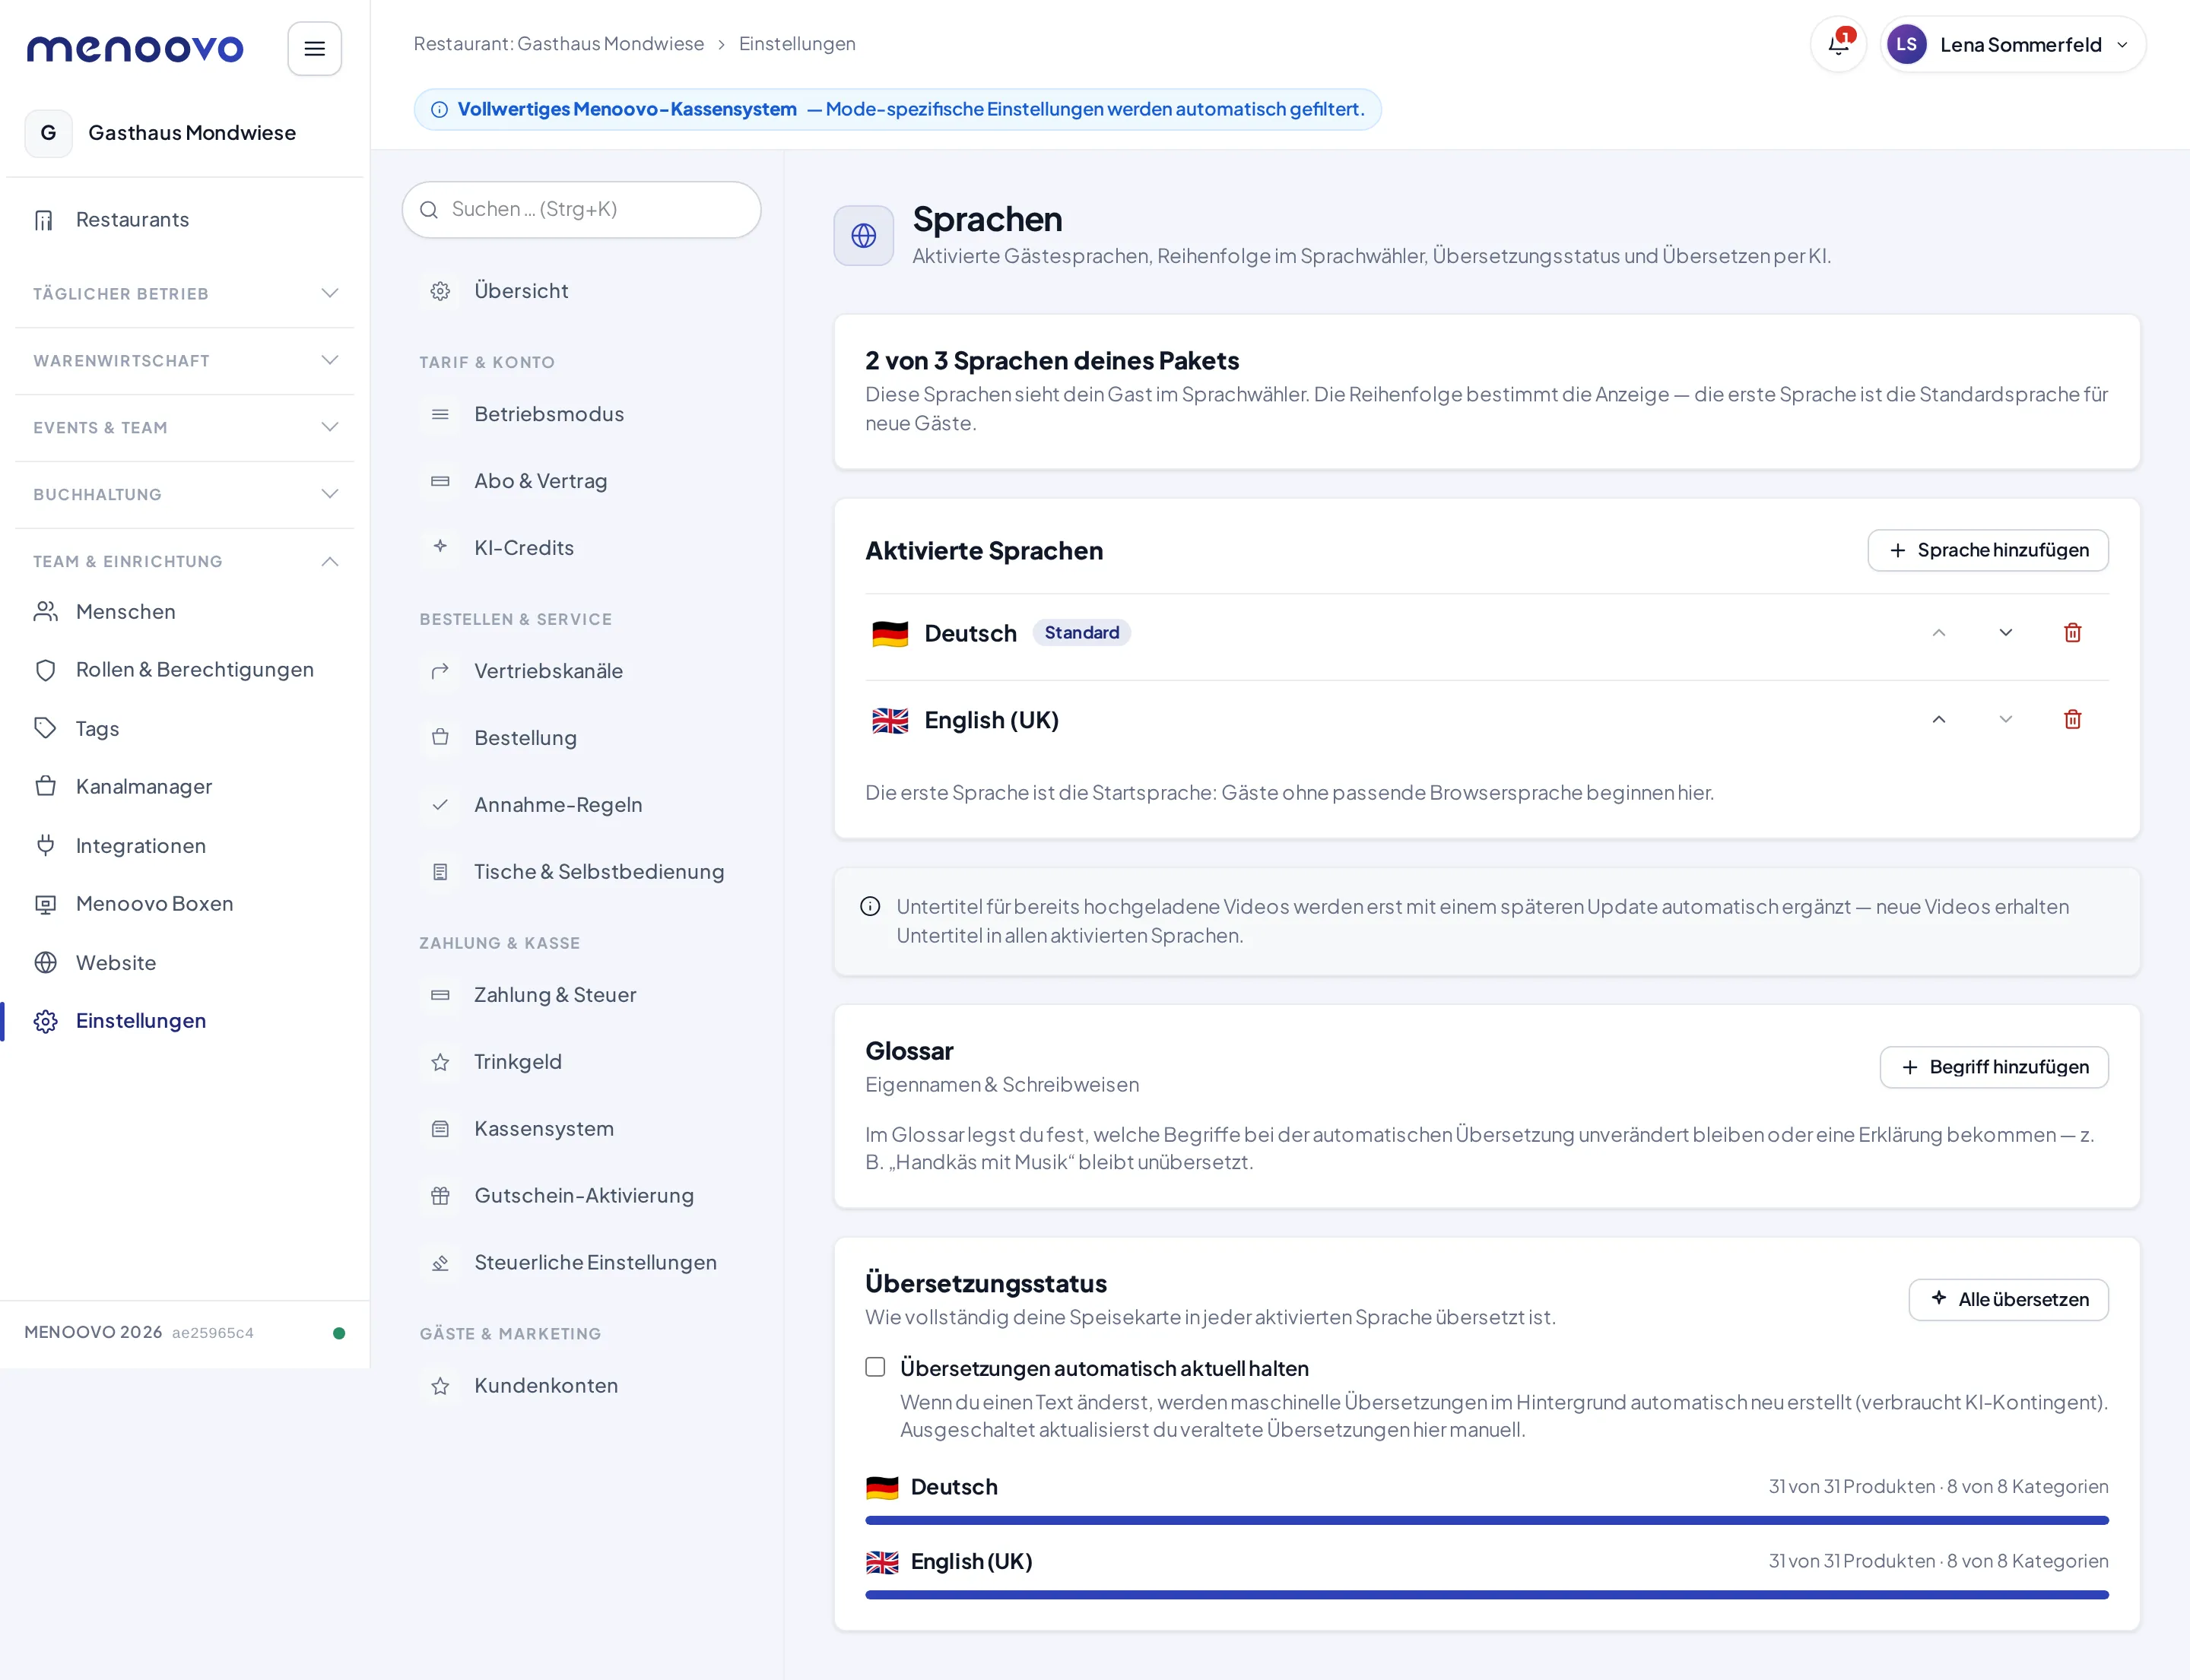This screenshot has height=1680, width=2190.
Task: Open Annahme-Regeln settings
Action: pos(581,805)
